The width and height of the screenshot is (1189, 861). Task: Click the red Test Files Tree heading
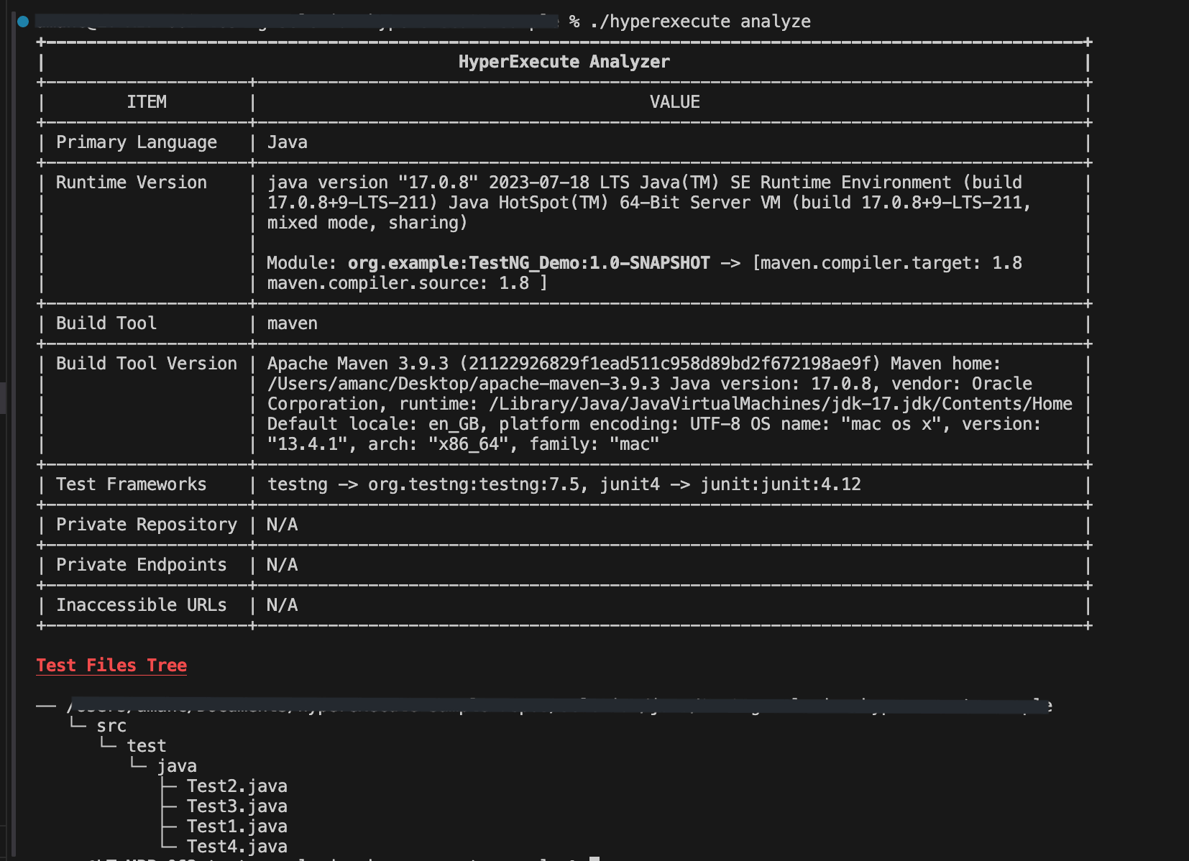pyautogui.click(x=111, y=666)
